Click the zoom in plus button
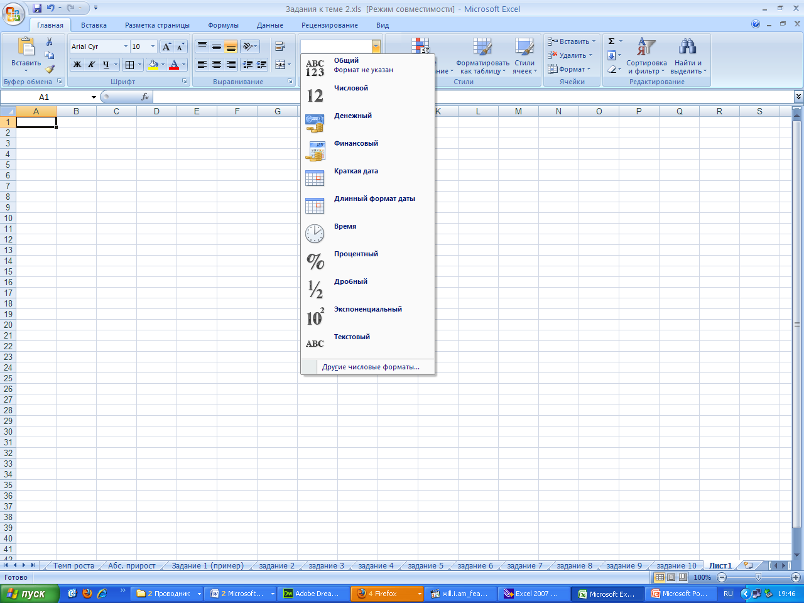 click(x=796, y=577)
